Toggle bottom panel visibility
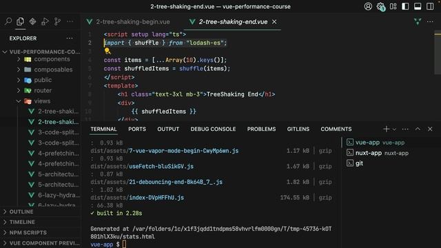Image resolution: width=441 pixels, height=248 pixels. pyautogui.click(x=418, y=6)
